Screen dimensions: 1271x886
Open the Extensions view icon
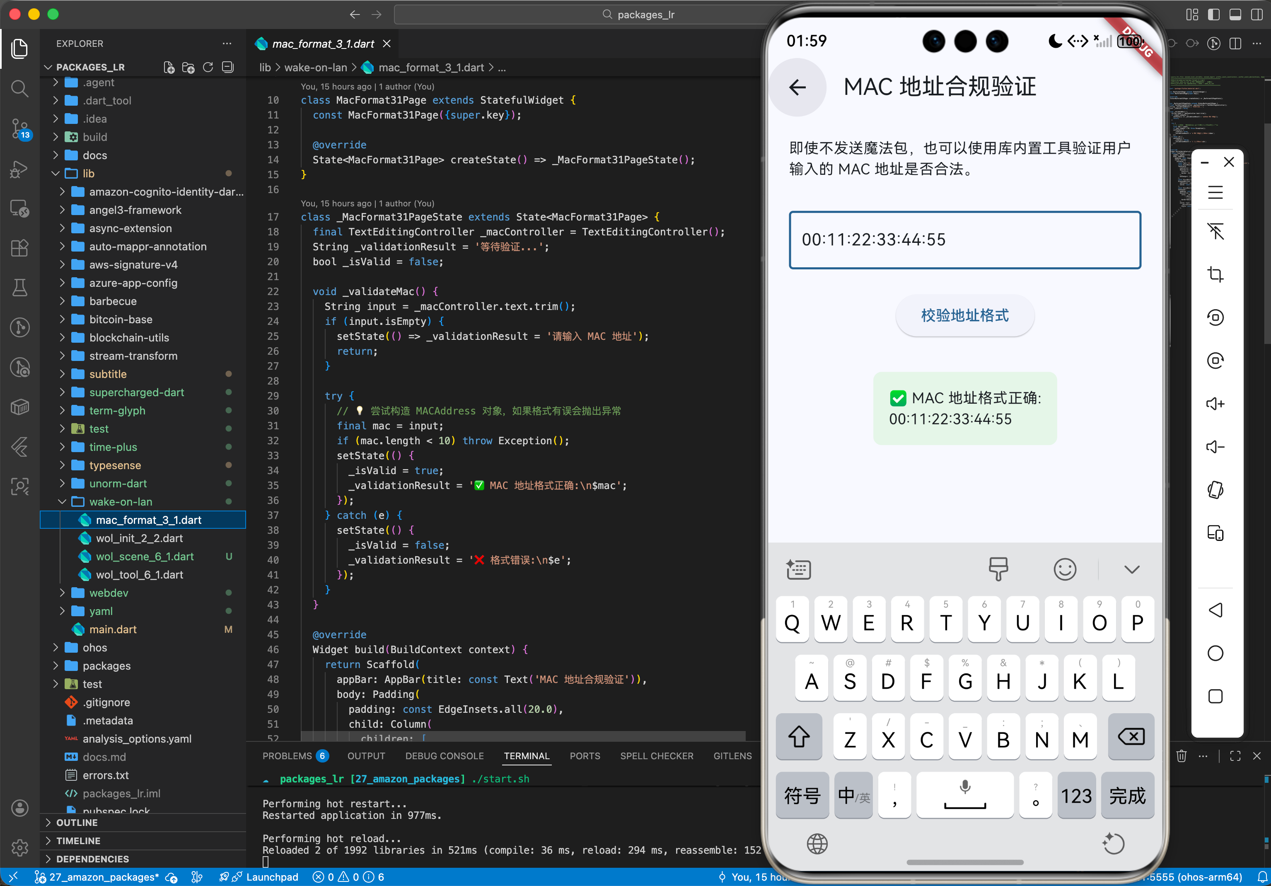click(19, 248)
